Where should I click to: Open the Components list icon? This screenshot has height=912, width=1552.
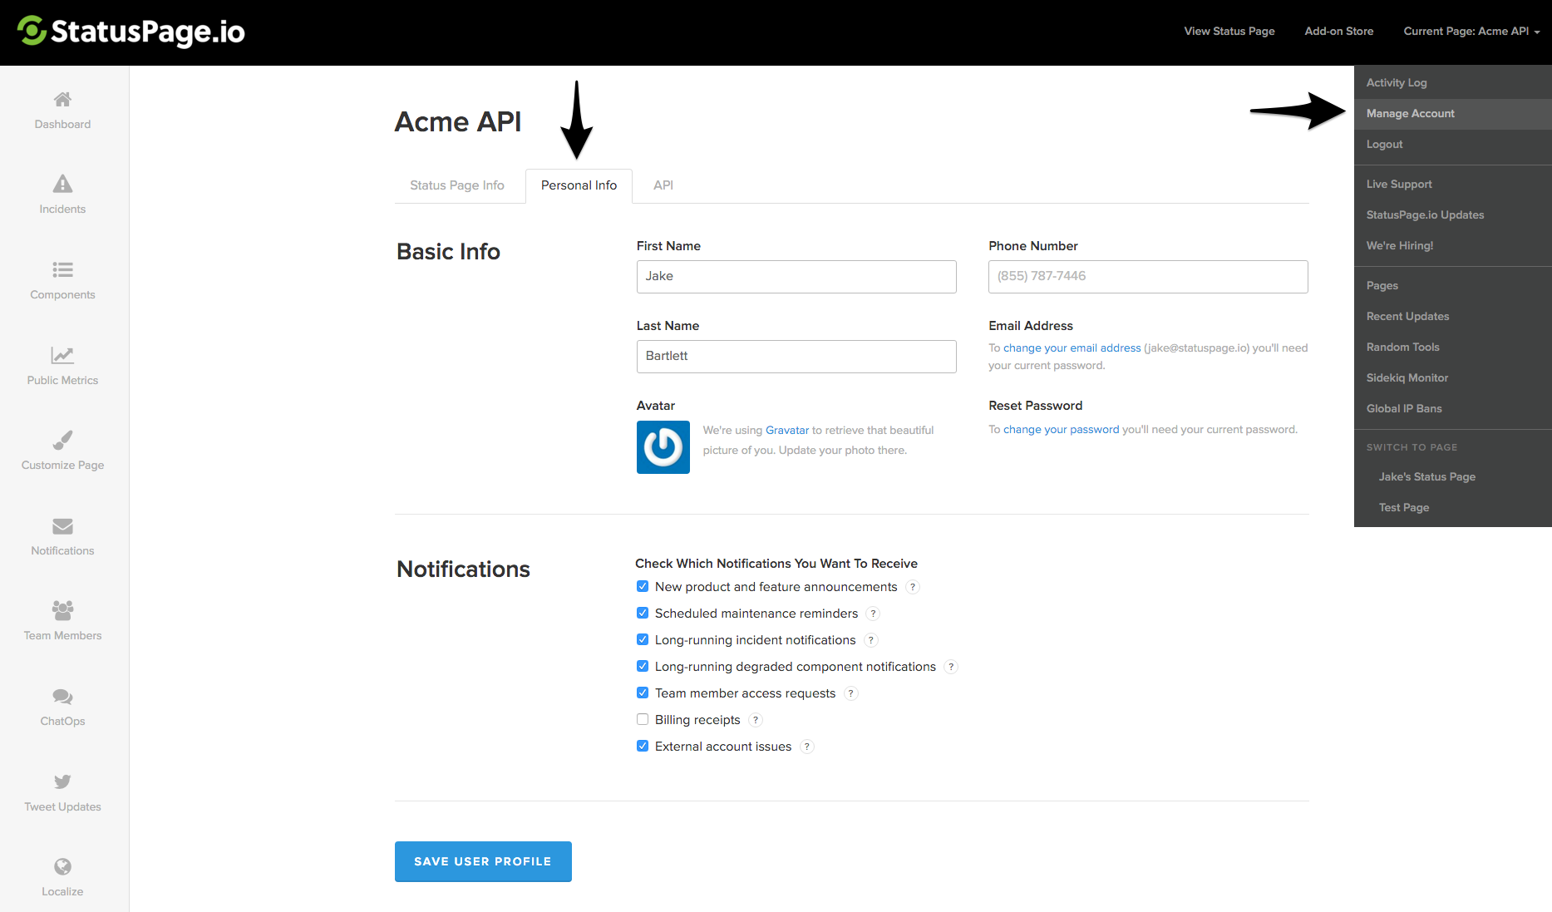coord(62,269)
